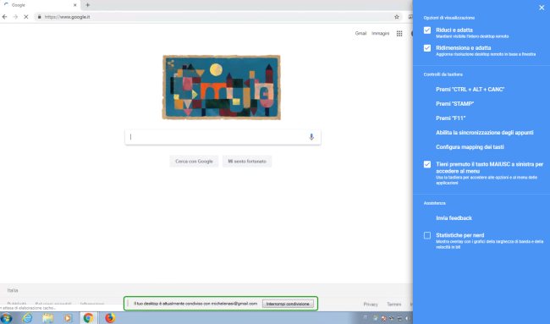Choose 'Abilita la sincronizzazione degli appunti'
This screenshot has width=550, height=324.
point(485,133)
